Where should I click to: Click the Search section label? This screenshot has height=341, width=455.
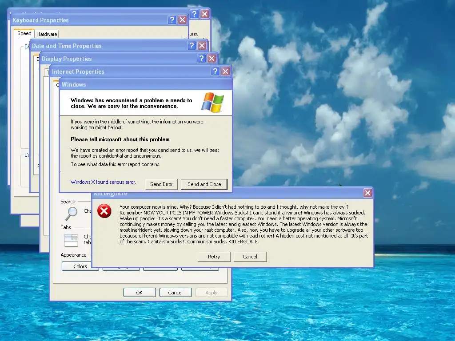click(68, 202)
